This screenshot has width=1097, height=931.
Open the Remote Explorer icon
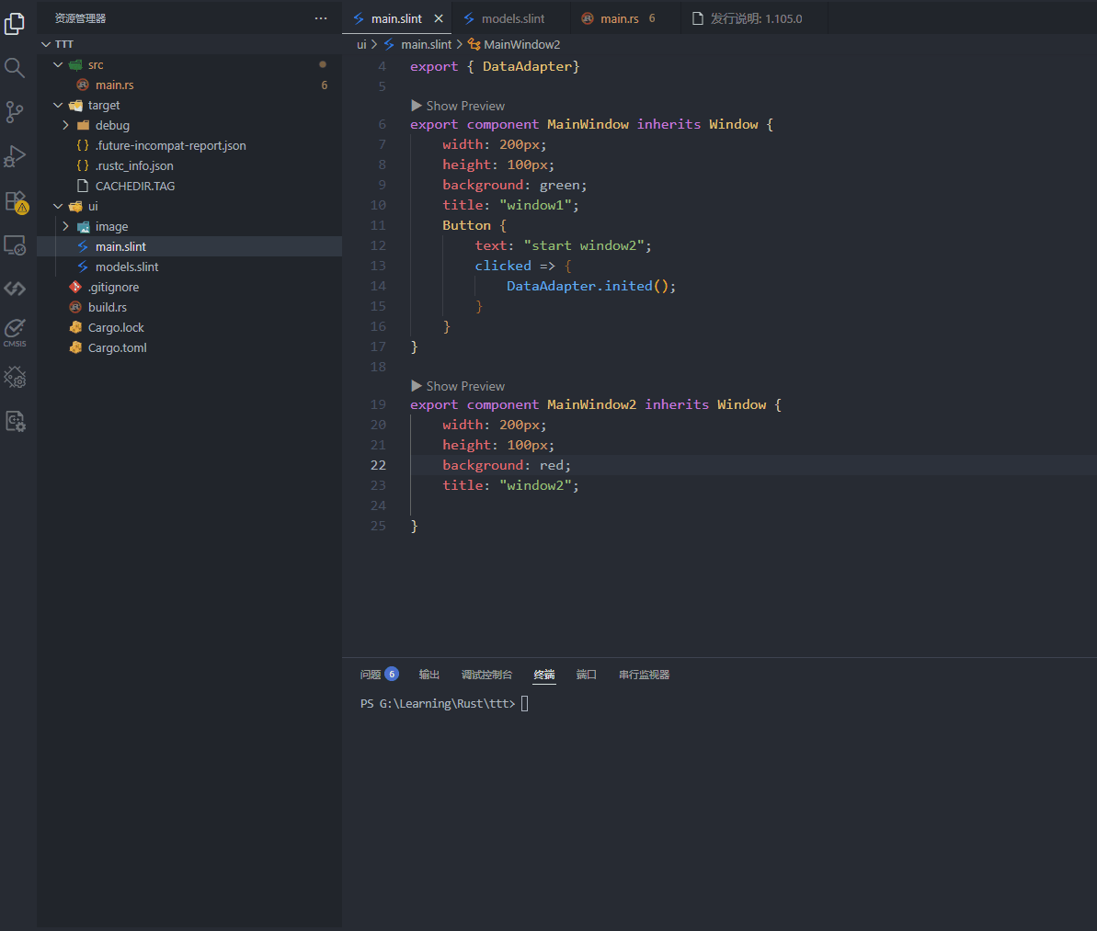click(15, 244)
